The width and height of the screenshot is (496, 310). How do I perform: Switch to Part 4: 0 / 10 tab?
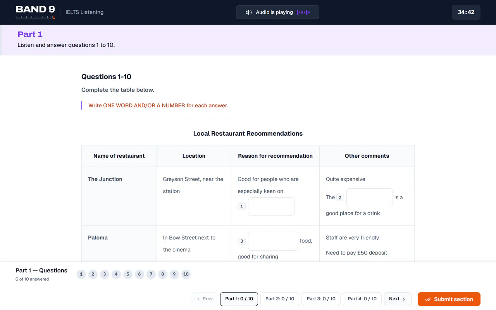[362, 299]
